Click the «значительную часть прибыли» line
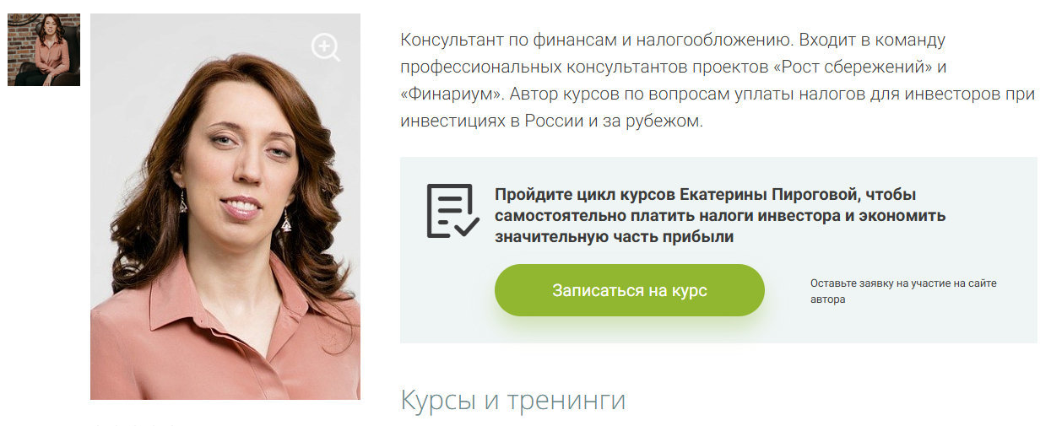 click(x=614, y=237)
